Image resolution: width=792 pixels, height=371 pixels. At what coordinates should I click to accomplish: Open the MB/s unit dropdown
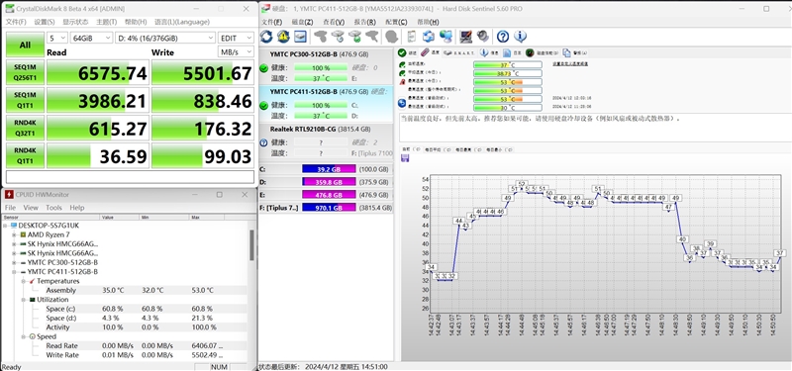[x=236, y=52]
